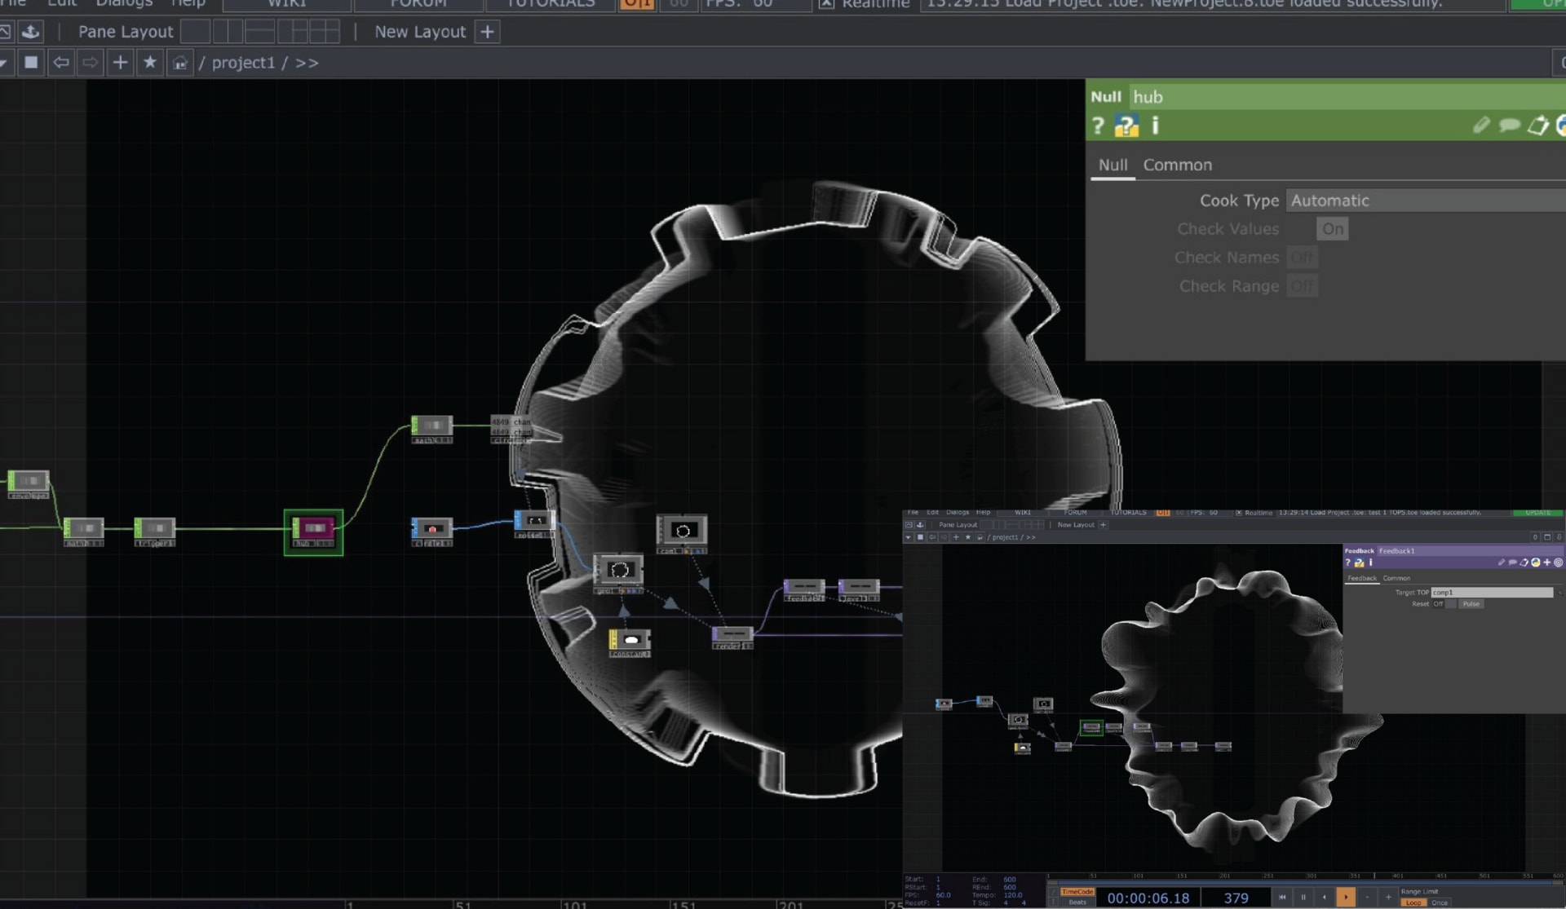Screen dimensions: 1566x909
Task: Set range limit to Loop
Action: click(x=1413, y=902)
